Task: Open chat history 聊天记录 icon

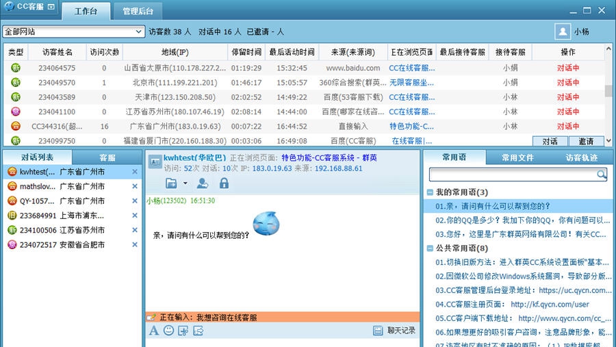Action: coord(378,331)
